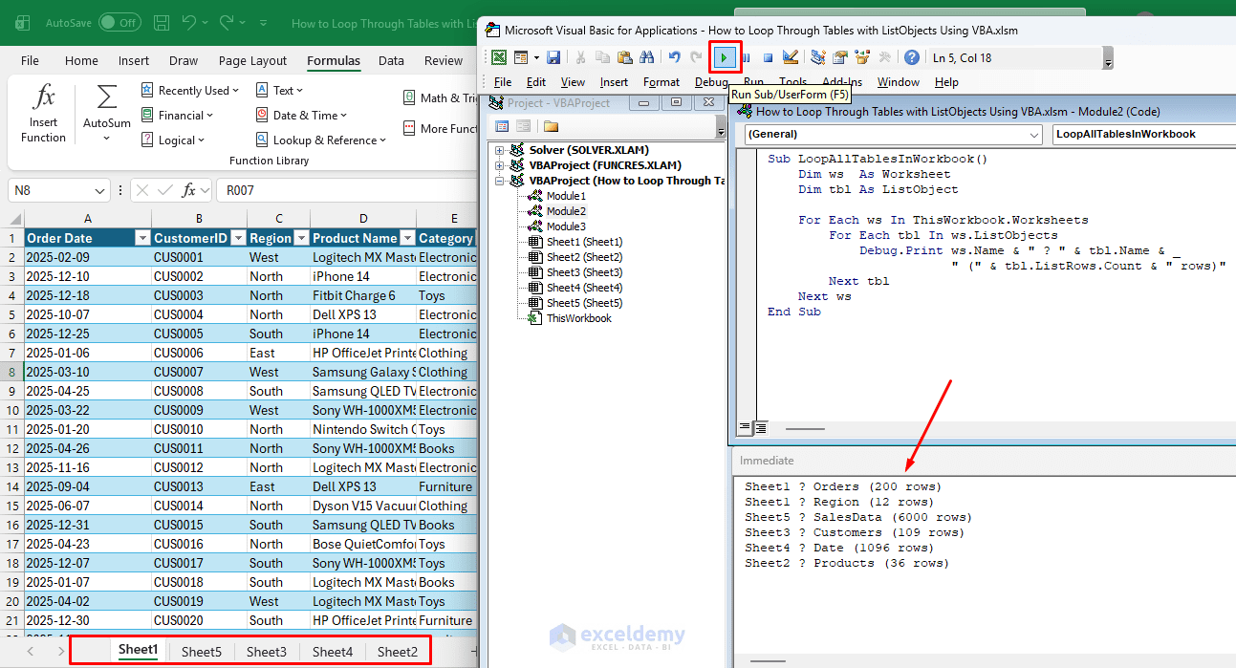Screen dimensions: 1236x668
Task: Save the VBA project with the disk icon
Action: coord(553,57)
